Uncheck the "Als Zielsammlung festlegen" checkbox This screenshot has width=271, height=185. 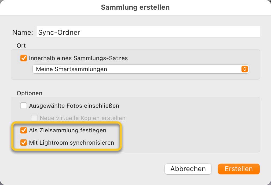24,130
